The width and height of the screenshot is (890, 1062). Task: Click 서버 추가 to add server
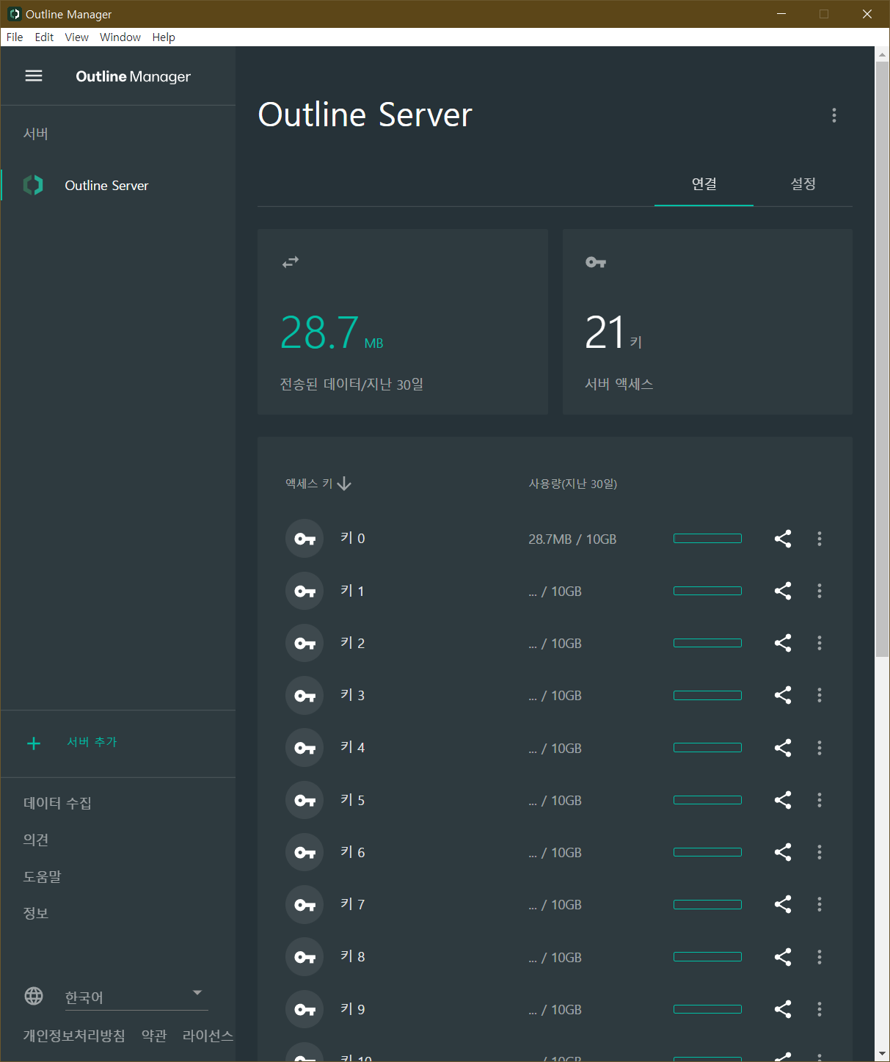[92, 742]
